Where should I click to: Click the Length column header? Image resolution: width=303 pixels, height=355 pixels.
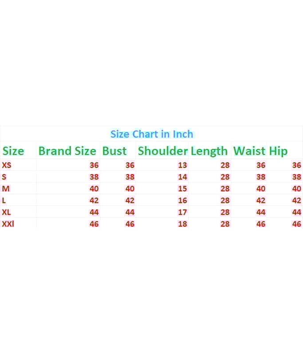click(x=209, y=151)
